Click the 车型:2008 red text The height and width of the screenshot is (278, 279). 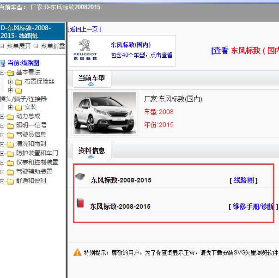[x=159, y=112]
